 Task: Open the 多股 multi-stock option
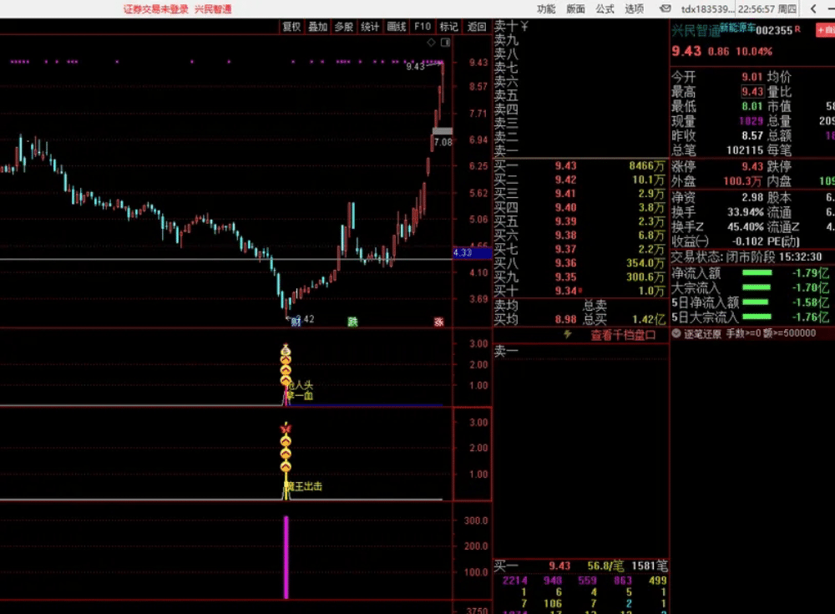343,27
